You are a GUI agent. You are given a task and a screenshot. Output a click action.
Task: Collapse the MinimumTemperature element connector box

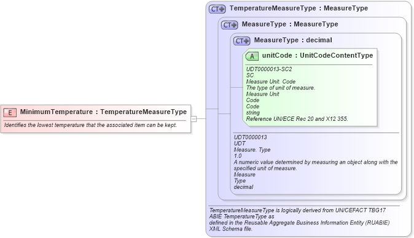pyautogui.click(x=193, y=119)
